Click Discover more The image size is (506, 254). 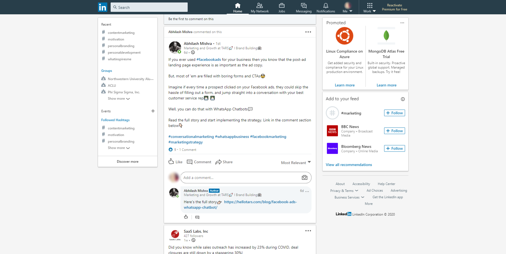128,162
